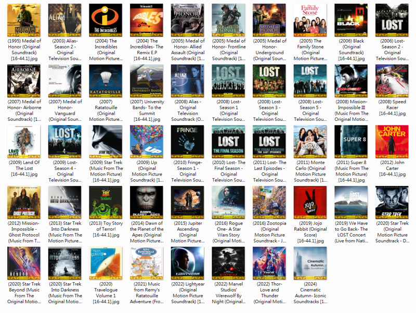Select Mission Impossible Ghost Protocol cover
This screenshot has width=416, height=313.
coord(24,203)
